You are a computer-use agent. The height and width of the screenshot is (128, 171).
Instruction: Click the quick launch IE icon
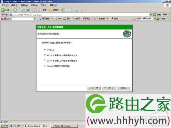click(15, 126)
